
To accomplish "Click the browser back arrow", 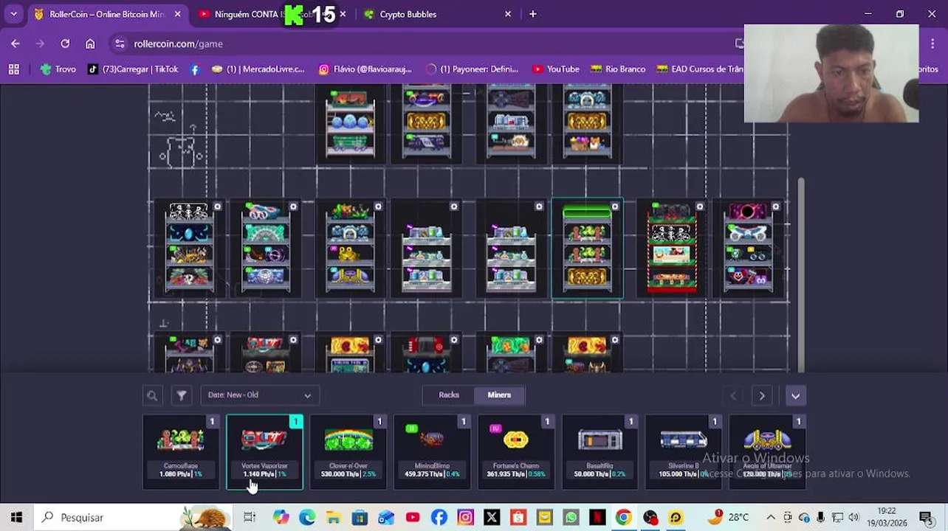I will pos(16,44).
